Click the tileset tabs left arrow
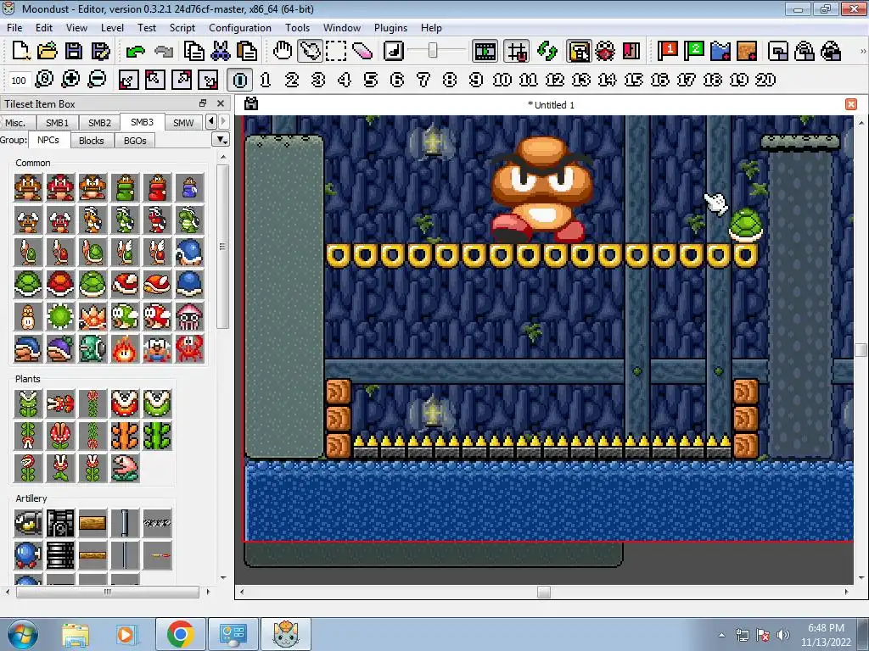The width and height of the screenshot is (869, 651). [x=211, y=121]
